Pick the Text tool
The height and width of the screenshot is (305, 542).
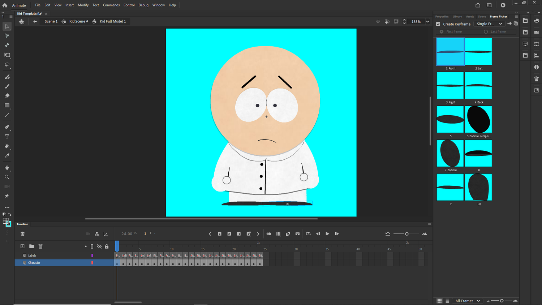[7, 136]
